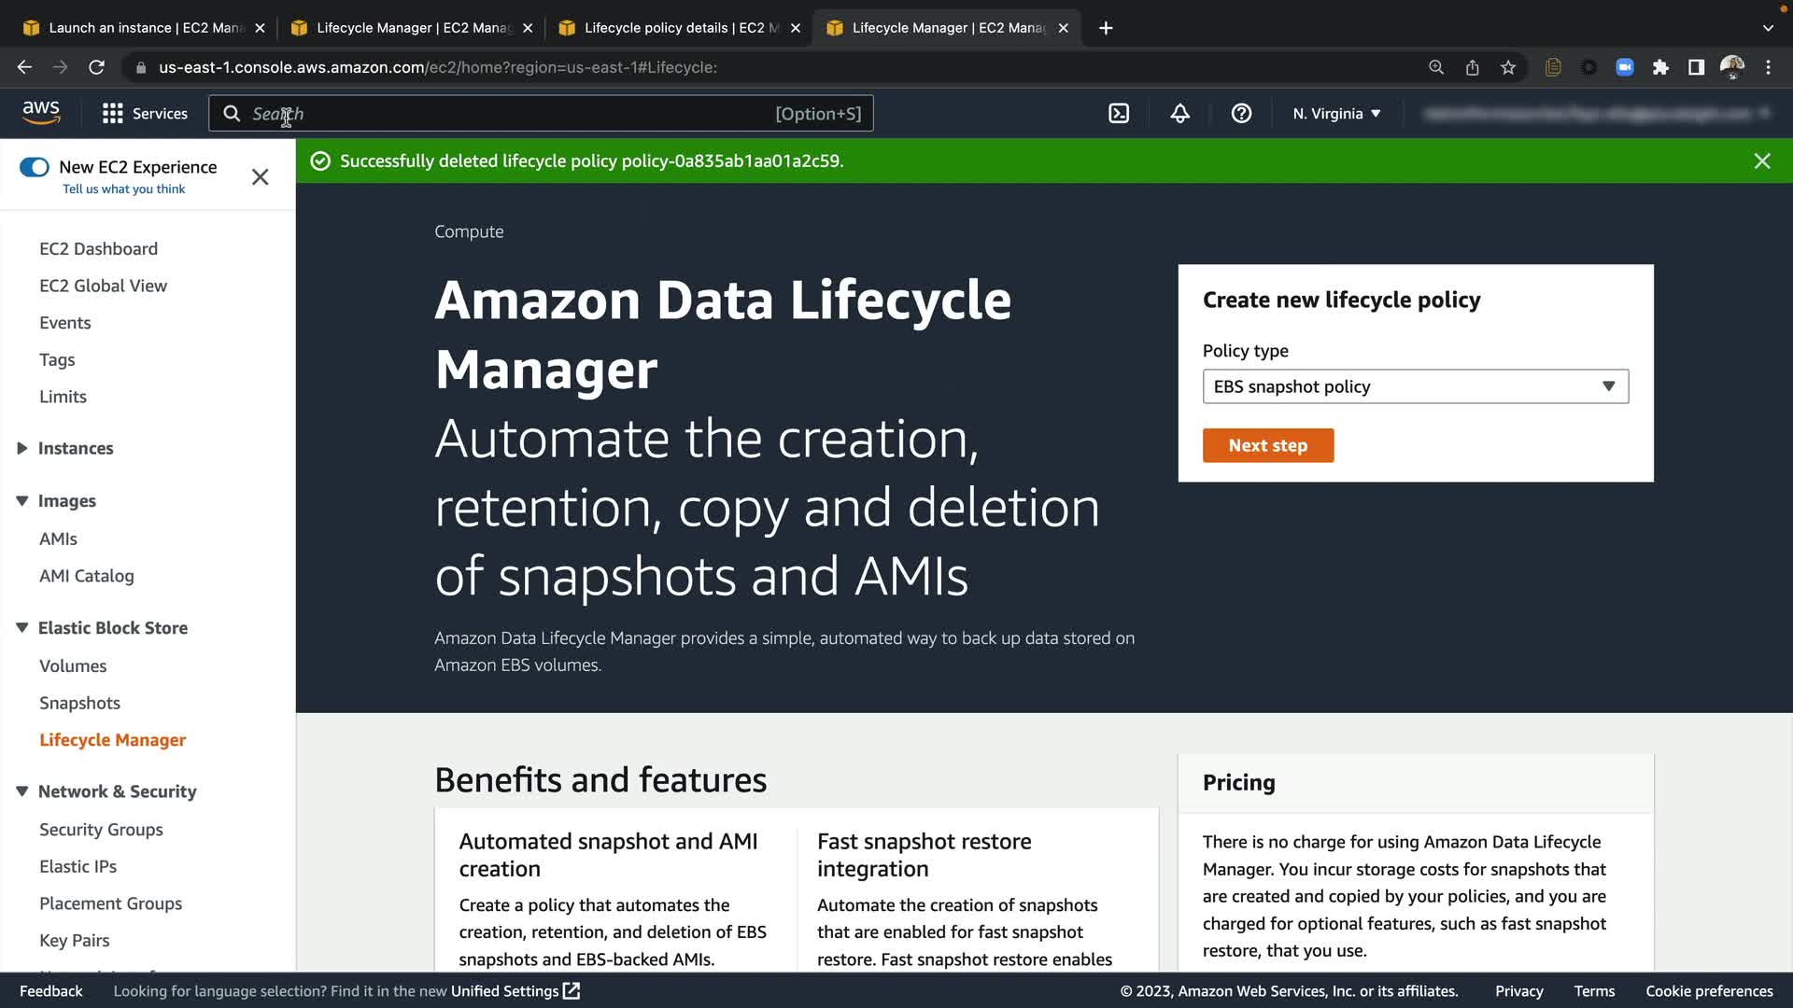Click the help question mark icon
This screenshot has width=1793, height=1008.
[1241, 114]
